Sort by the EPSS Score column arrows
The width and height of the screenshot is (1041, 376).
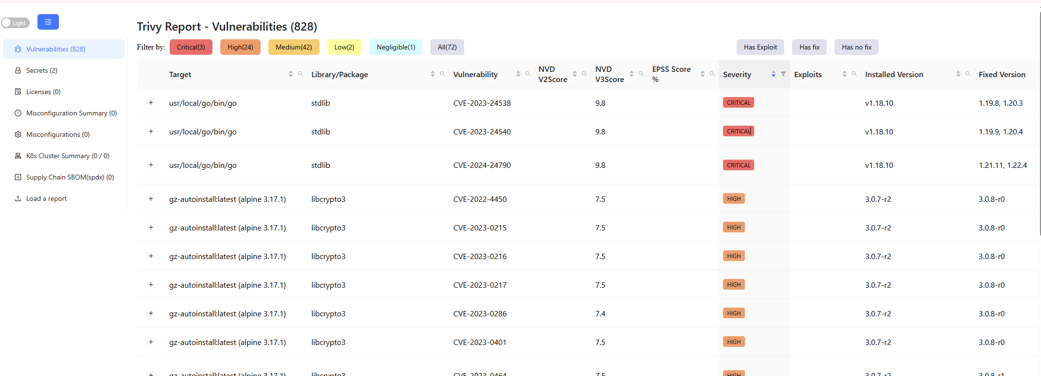click(702, 74)
